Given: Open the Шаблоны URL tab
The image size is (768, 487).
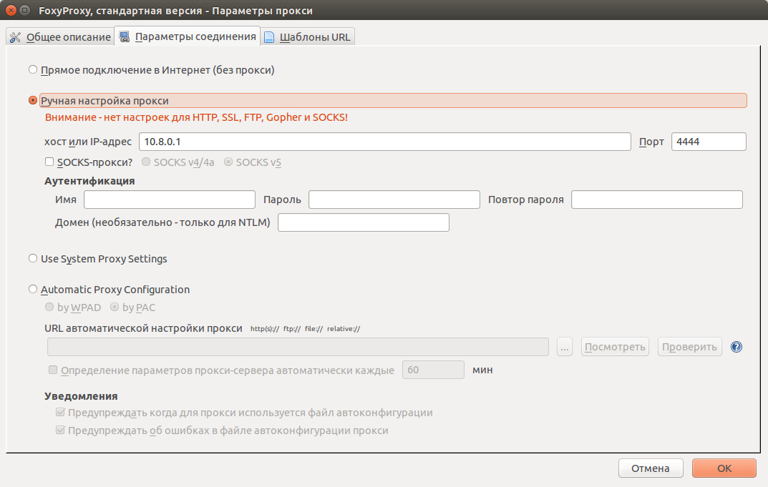Looking at the screenshot, I should click(307, 36).
